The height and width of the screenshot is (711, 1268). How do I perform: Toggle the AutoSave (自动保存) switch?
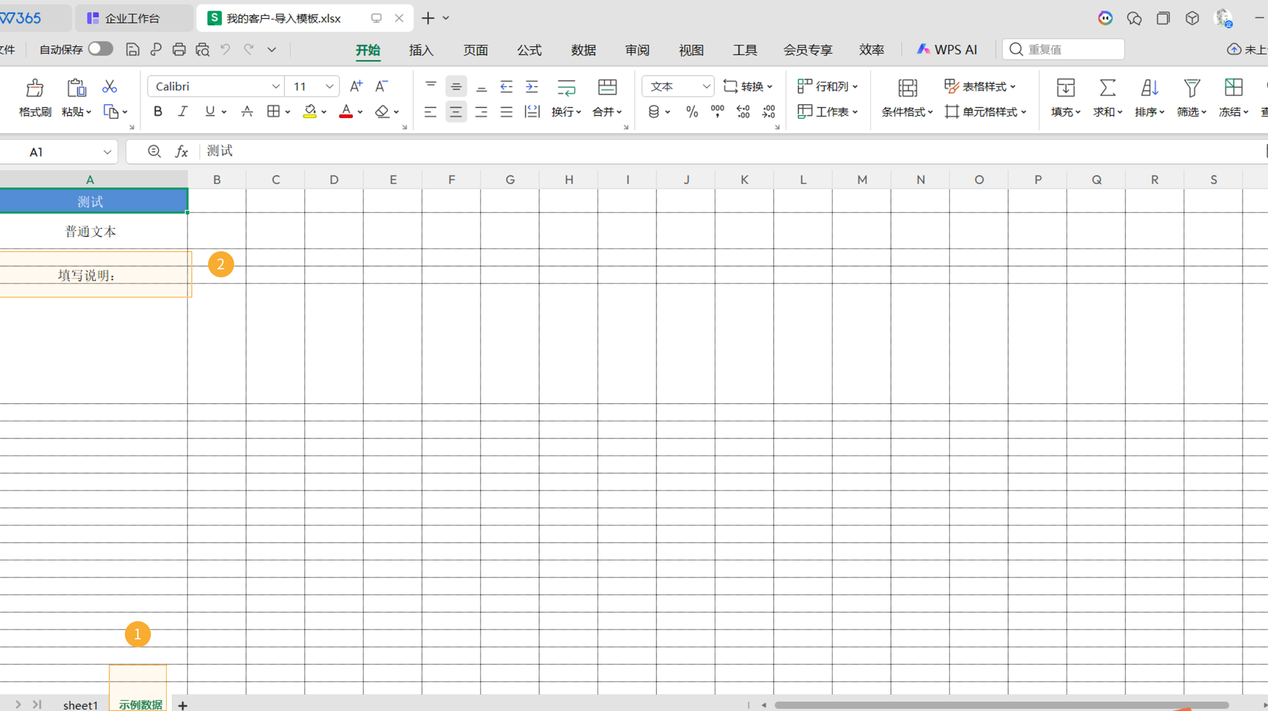tap(101, 49)
